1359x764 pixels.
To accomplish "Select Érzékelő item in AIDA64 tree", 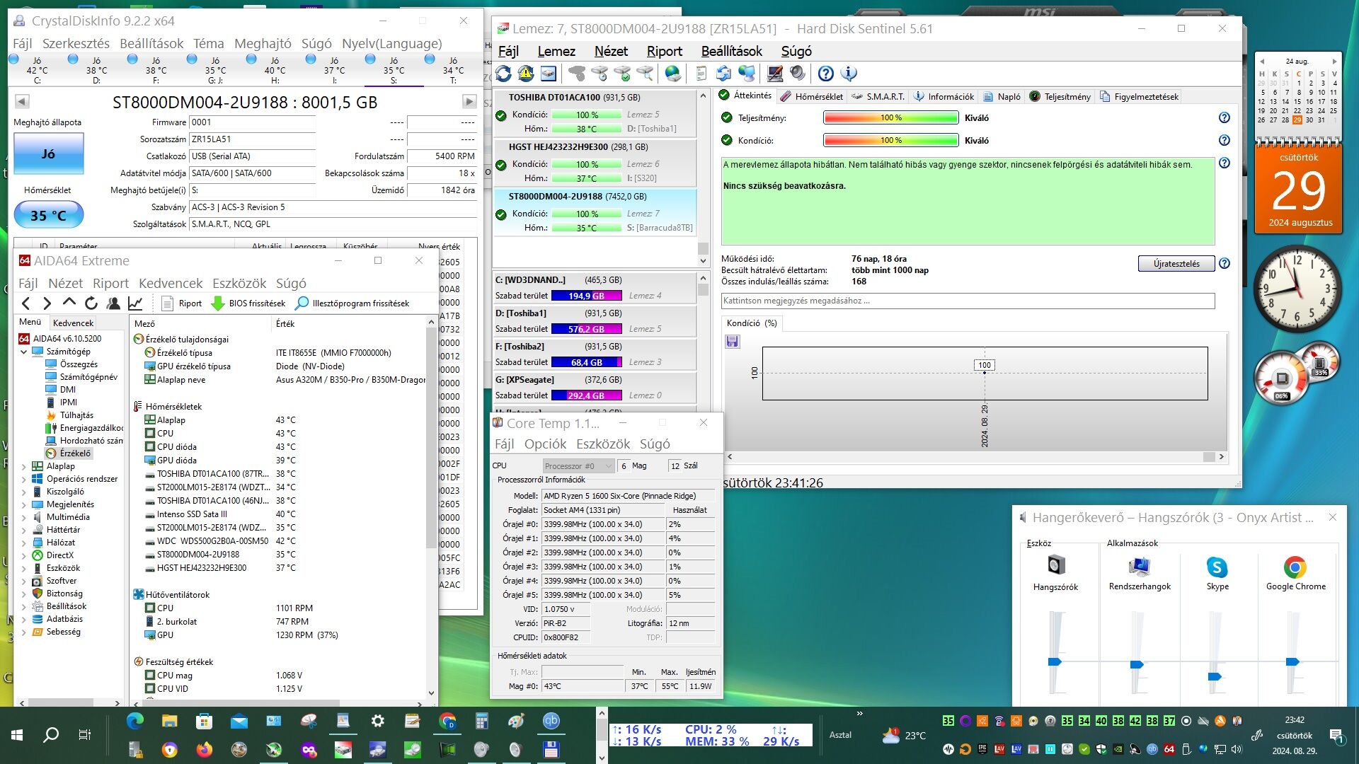I will pos(69,453).
